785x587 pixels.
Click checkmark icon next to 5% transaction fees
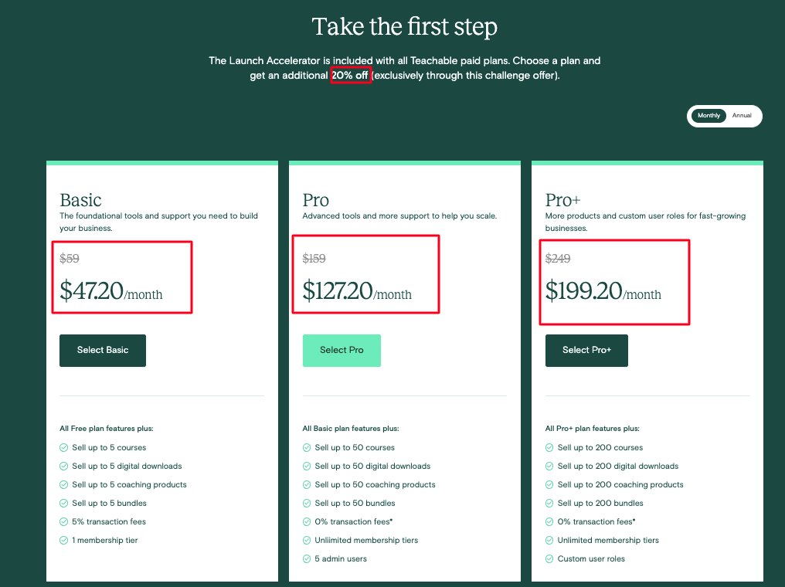coord(64,522)
